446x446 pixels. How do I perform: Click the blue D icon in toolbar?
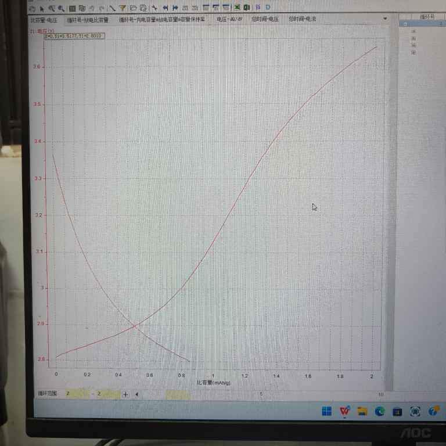(268, 7)
